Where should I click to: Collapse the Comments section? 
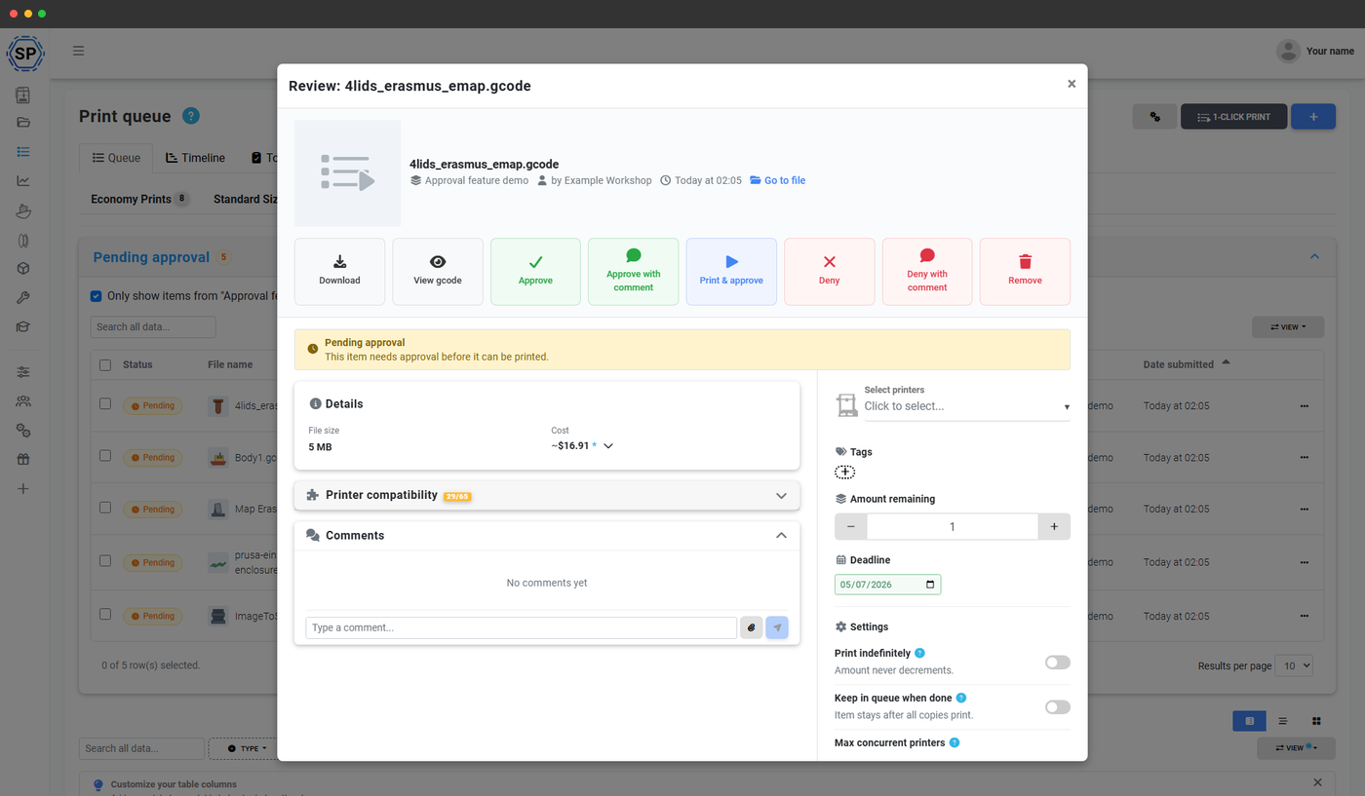point(781,536)
